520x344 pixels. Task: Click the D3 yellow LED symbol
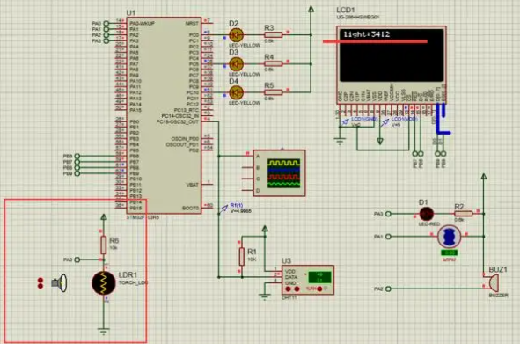click(x=236, y=63)
